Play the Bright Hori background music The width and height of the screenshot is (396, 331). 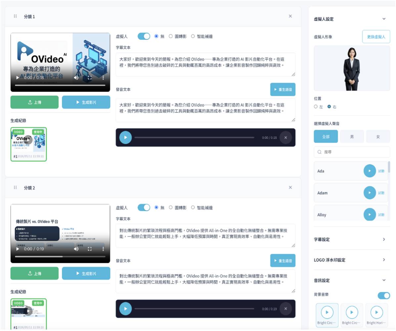click(x=376, y=313)
